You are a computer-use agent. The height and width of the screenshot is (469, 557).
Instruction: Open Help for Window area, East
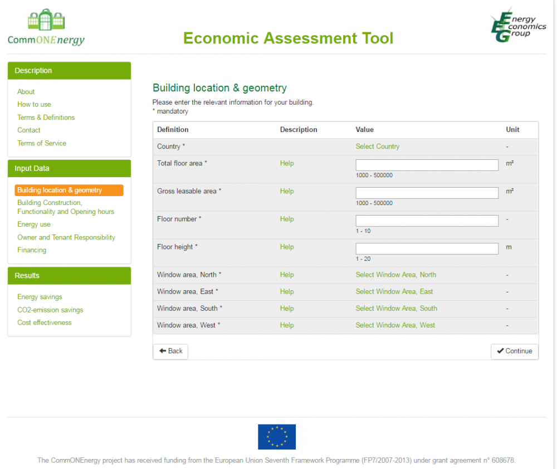pyautogui.click(x=287, y=292)
